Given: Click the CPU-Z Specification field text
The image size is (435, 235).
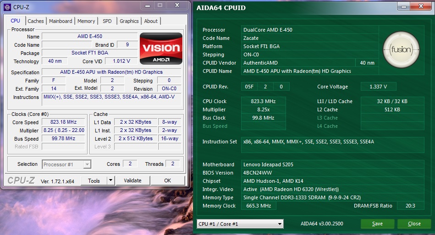Looking at the screenshot, I should click(111, 72).
